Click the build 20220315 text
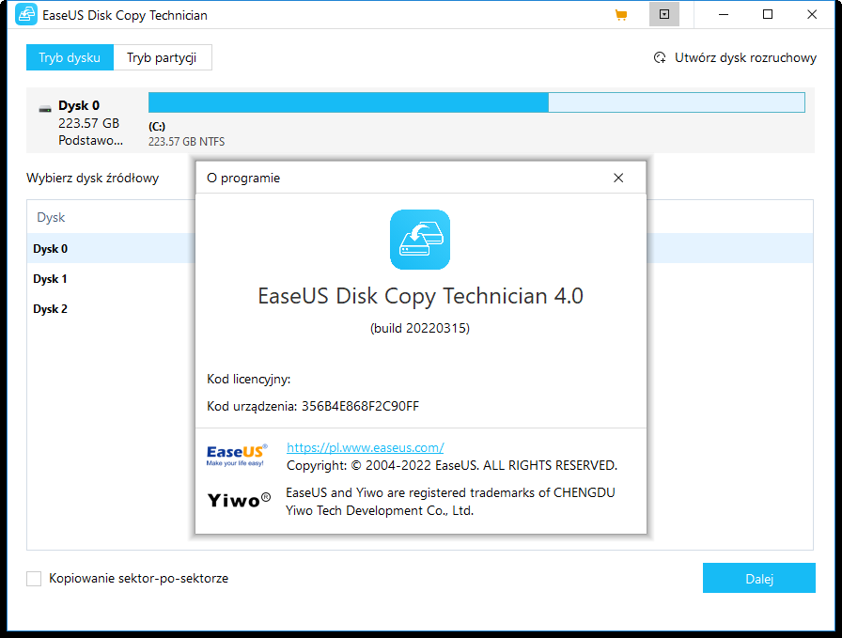The height and width of the screenshot is (638, 842). [x=420, y=328]
